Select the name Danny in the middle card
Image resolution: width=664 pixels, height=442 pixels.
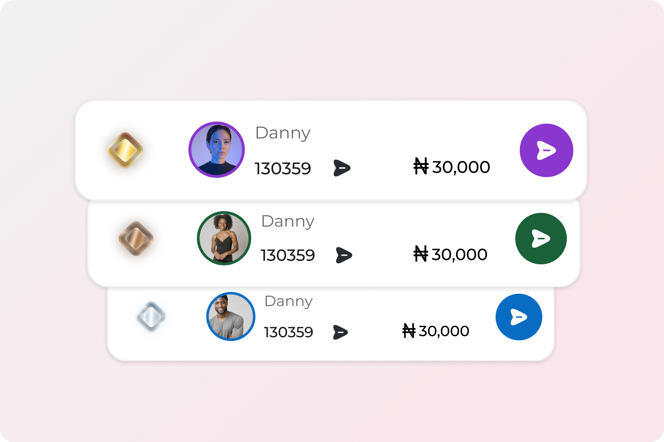(288, 221)
